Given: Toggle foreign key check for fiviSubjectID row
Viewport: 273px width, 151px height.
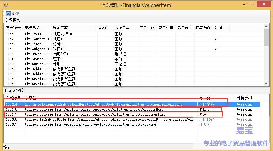Looking at the screenshot, I should (216, 49).
